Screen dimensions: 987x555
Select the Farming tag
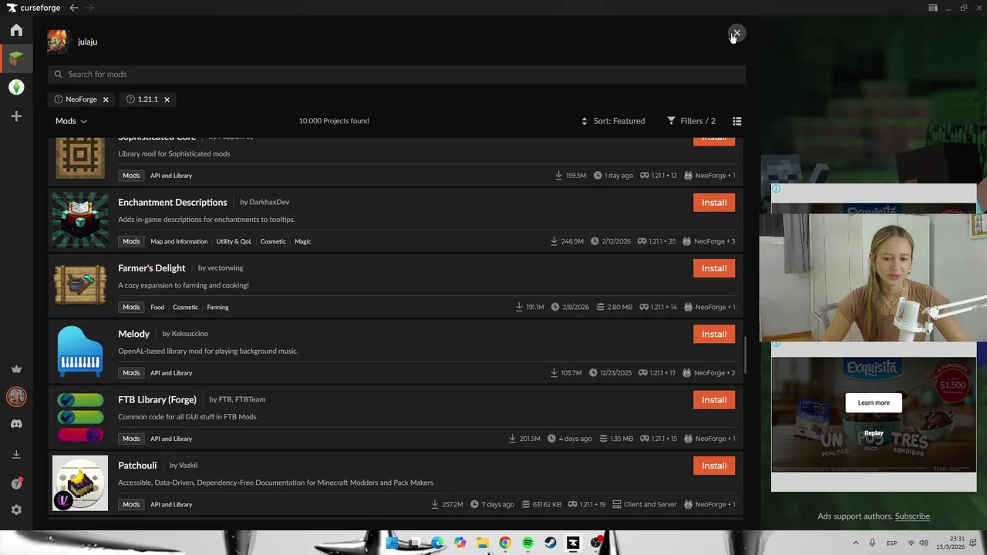[217, 308]
